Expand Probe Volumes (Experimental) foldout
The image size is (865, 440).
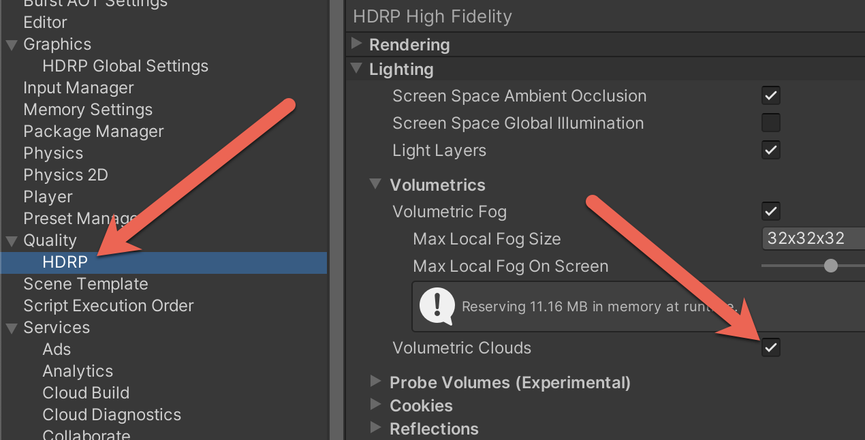pyautogui.click(x=375, y=381)
